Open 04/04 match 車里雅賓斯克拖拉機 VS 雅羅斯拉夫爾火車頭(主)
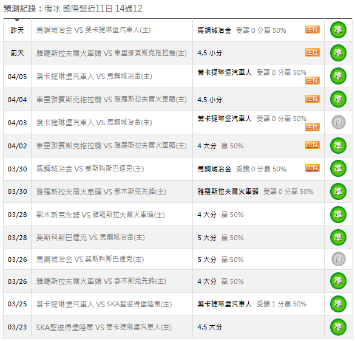355x341 pixels. click(x=112, y=99)
